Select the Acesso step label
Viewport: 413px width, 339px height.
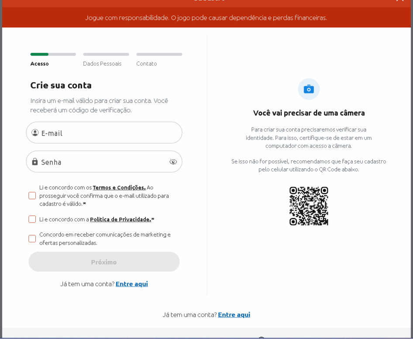pos(40,64)
